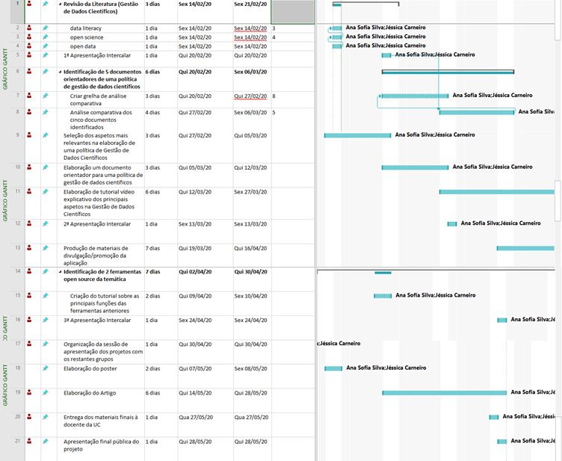This screenshot has height=461, width=562.
Task: Click the pin task-mode icon on row 10
Action: pos(45,167)
